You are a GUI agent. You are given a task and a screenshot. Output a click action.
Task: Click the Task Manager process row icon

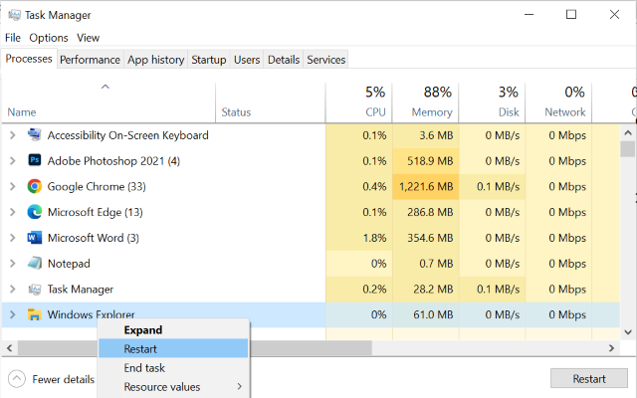pos(35,289)
